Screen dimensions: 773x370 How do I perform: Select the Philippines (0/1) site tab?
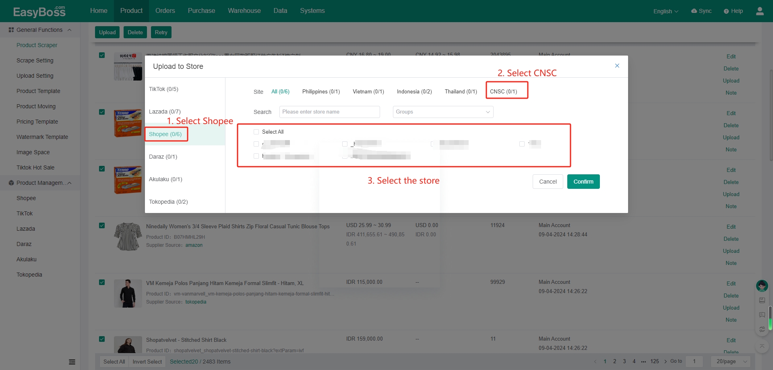point(321,91)
